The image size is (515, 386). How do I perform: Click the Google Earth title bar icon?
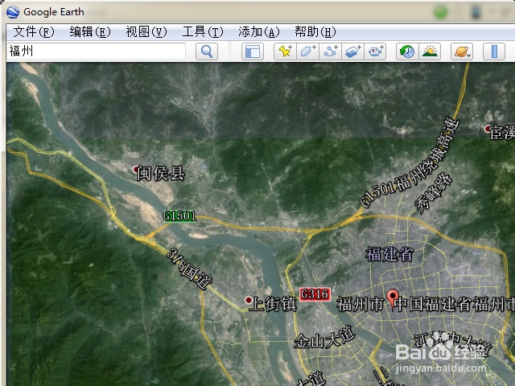(x=13, y=12)
